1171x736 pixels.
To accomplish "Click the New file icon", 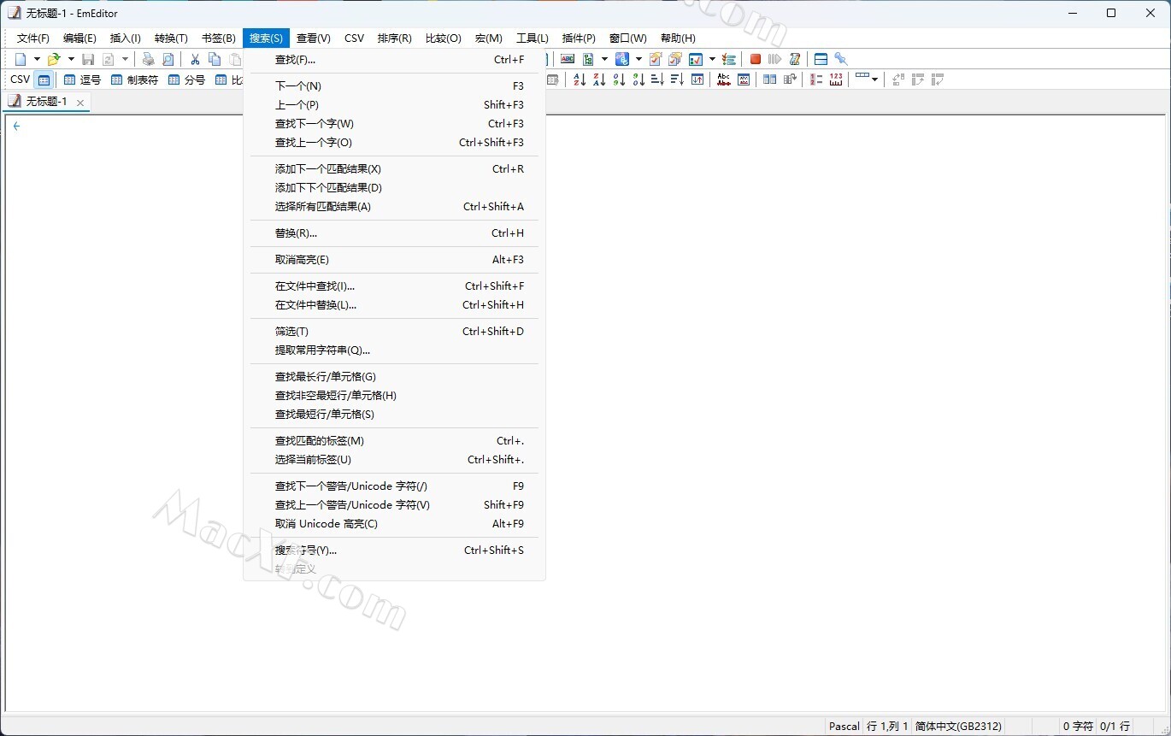I will 21,59.
